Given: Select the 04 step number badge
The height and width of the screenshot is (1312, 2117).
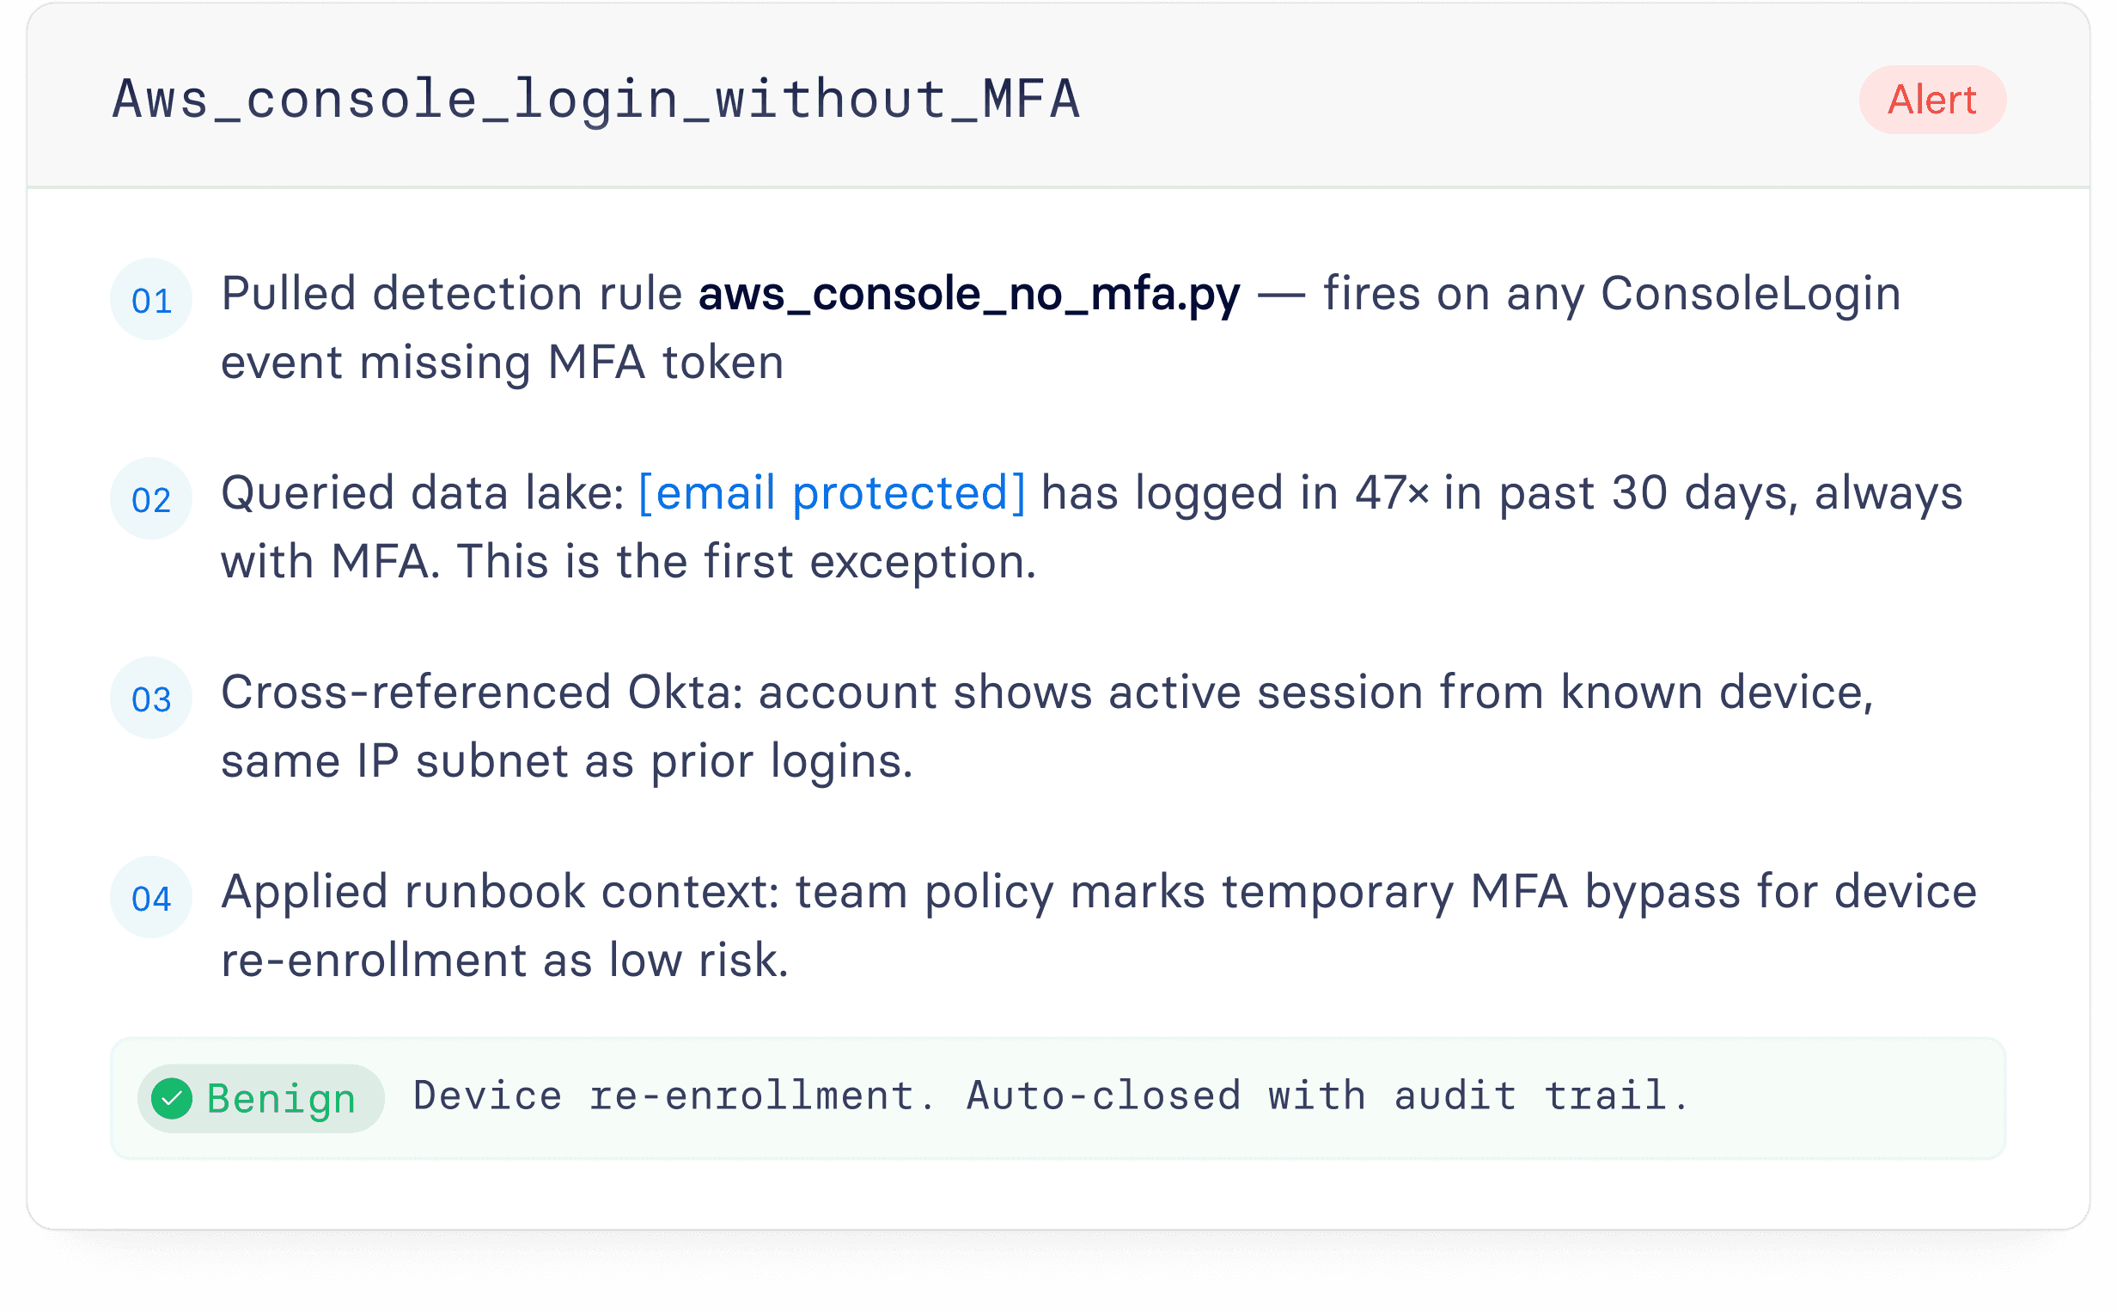Looking at the screenshot, I should [x=151, y=898].
